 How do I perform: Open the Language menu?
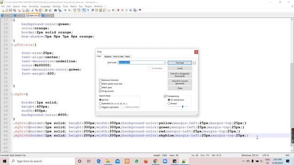(x=45, y=6)
